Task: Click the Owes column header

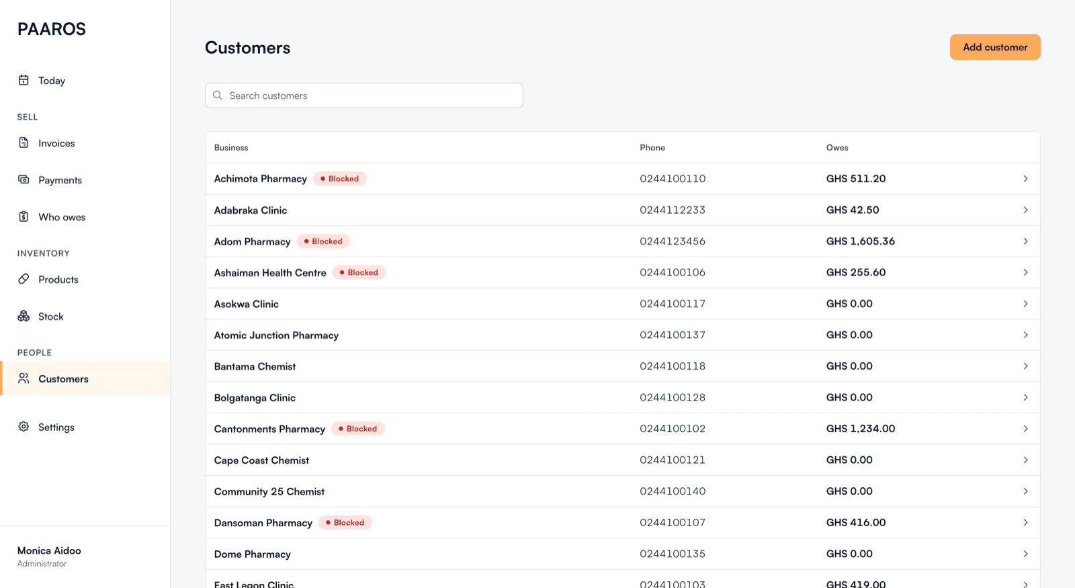Action: [x=837, y=148]
